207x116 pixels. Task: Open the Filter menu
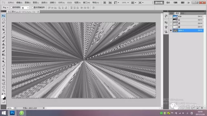53,3
